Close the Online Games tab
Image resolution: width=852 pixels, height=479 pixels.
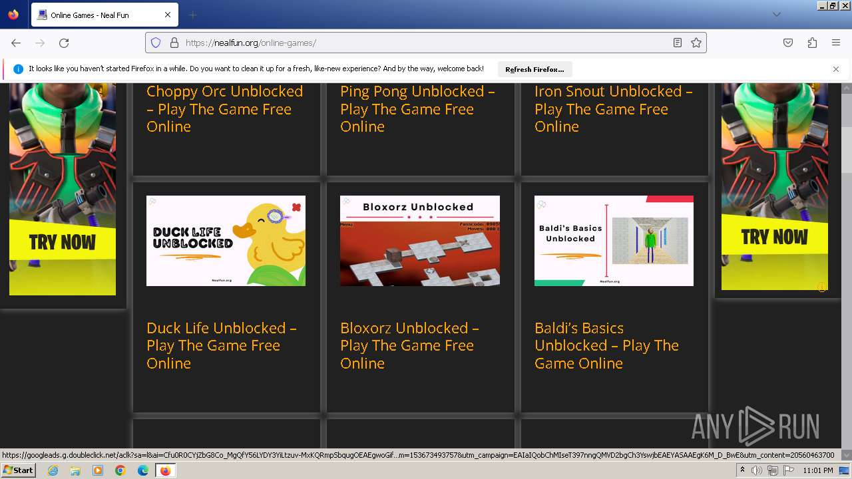pyautogui.click(x=168, y=15)
